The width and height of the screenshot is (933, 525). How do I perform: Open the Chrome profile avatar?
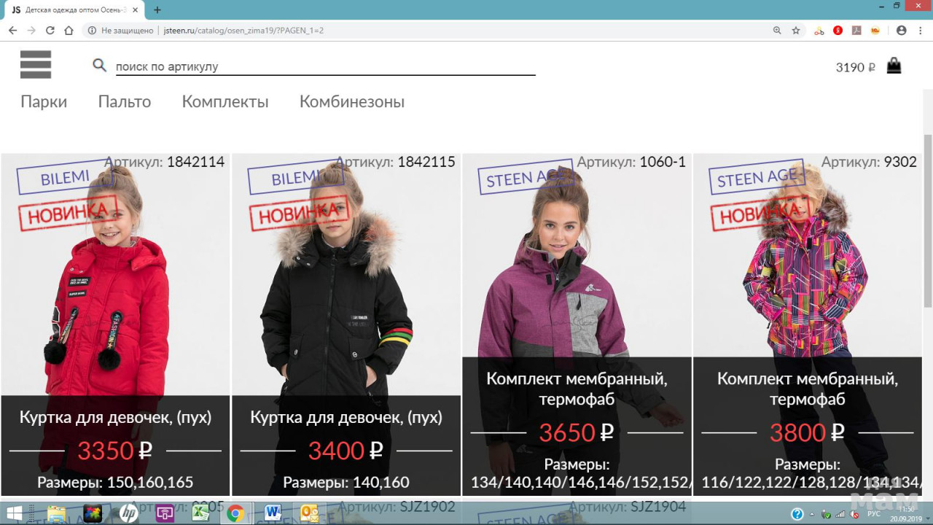(902, 31)
